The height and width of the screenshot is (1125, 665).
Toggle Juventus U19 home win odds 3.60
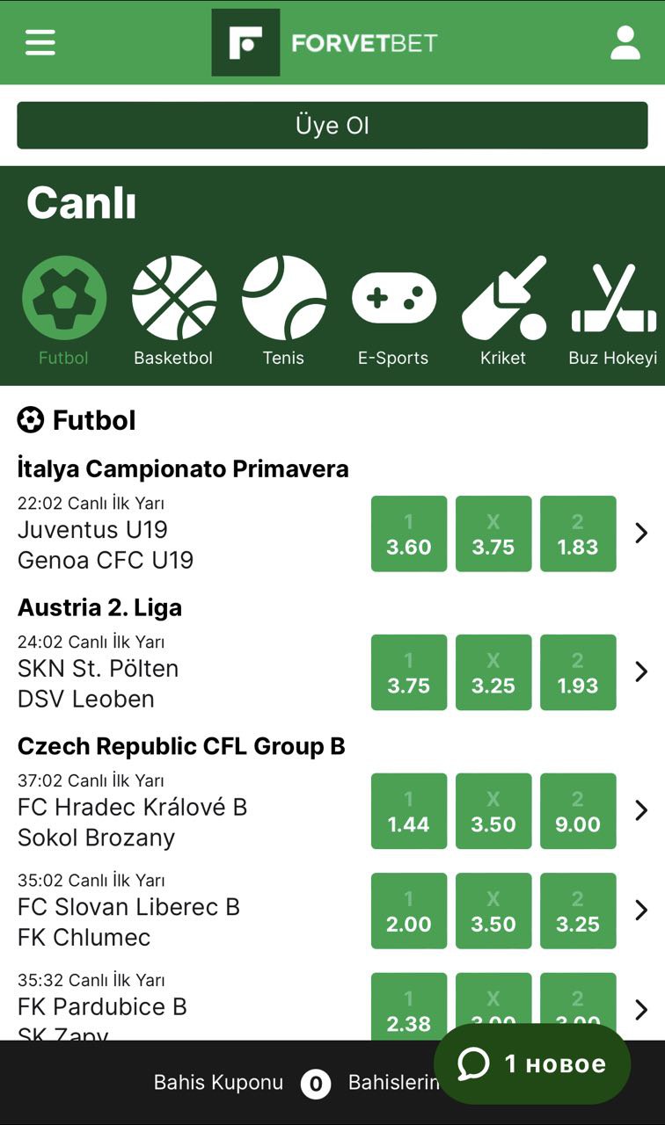tap(409, 533)
